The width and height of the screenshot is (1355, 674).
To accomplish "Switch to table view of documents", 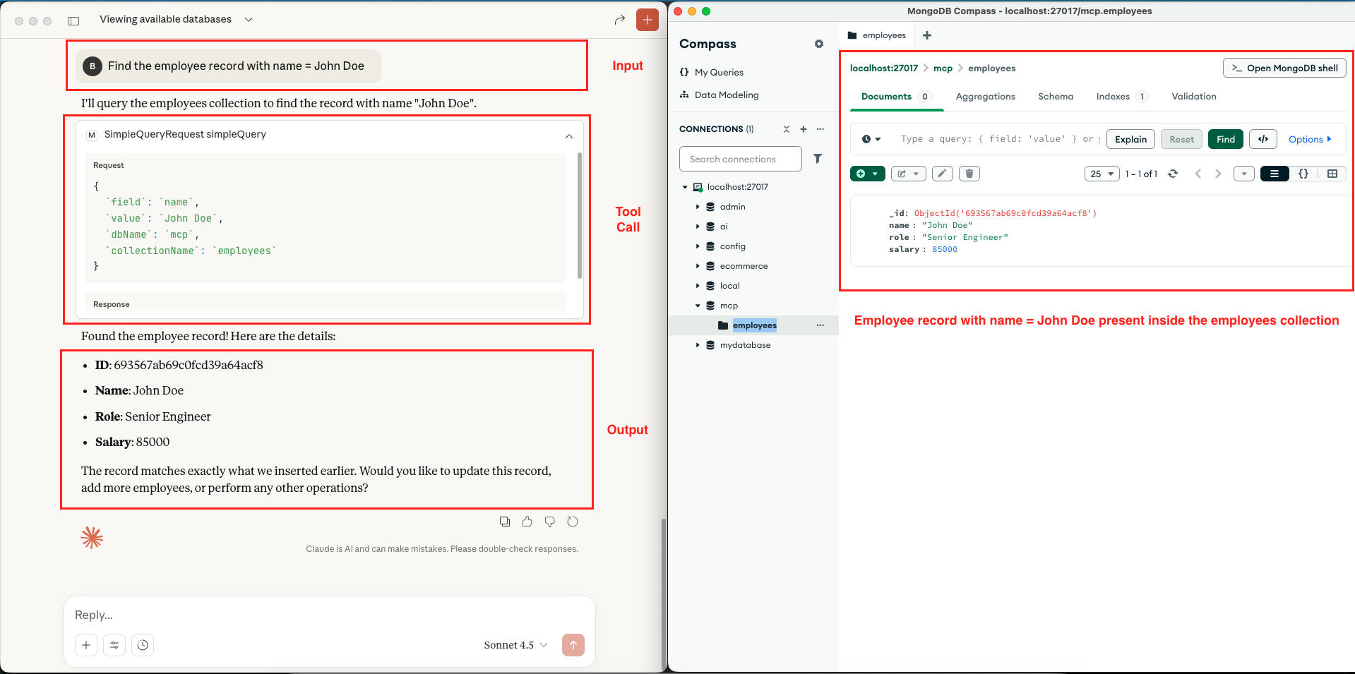I will coord(1332,174).
